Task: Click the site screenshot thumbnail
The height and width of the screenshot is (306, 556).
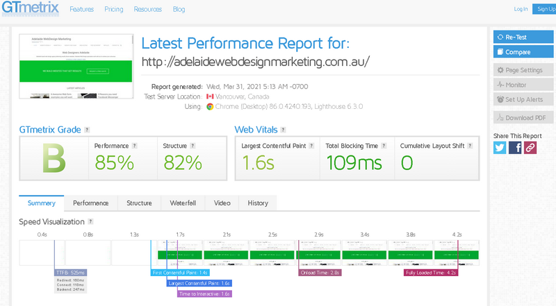Action: point(76,66)
